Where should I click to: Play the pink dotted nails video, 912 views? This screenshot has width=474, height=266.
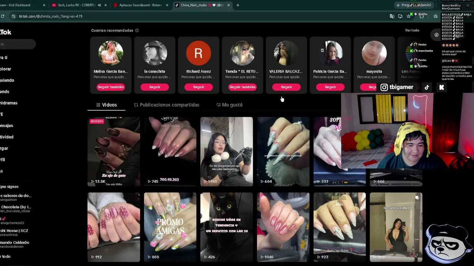point(114,227)
